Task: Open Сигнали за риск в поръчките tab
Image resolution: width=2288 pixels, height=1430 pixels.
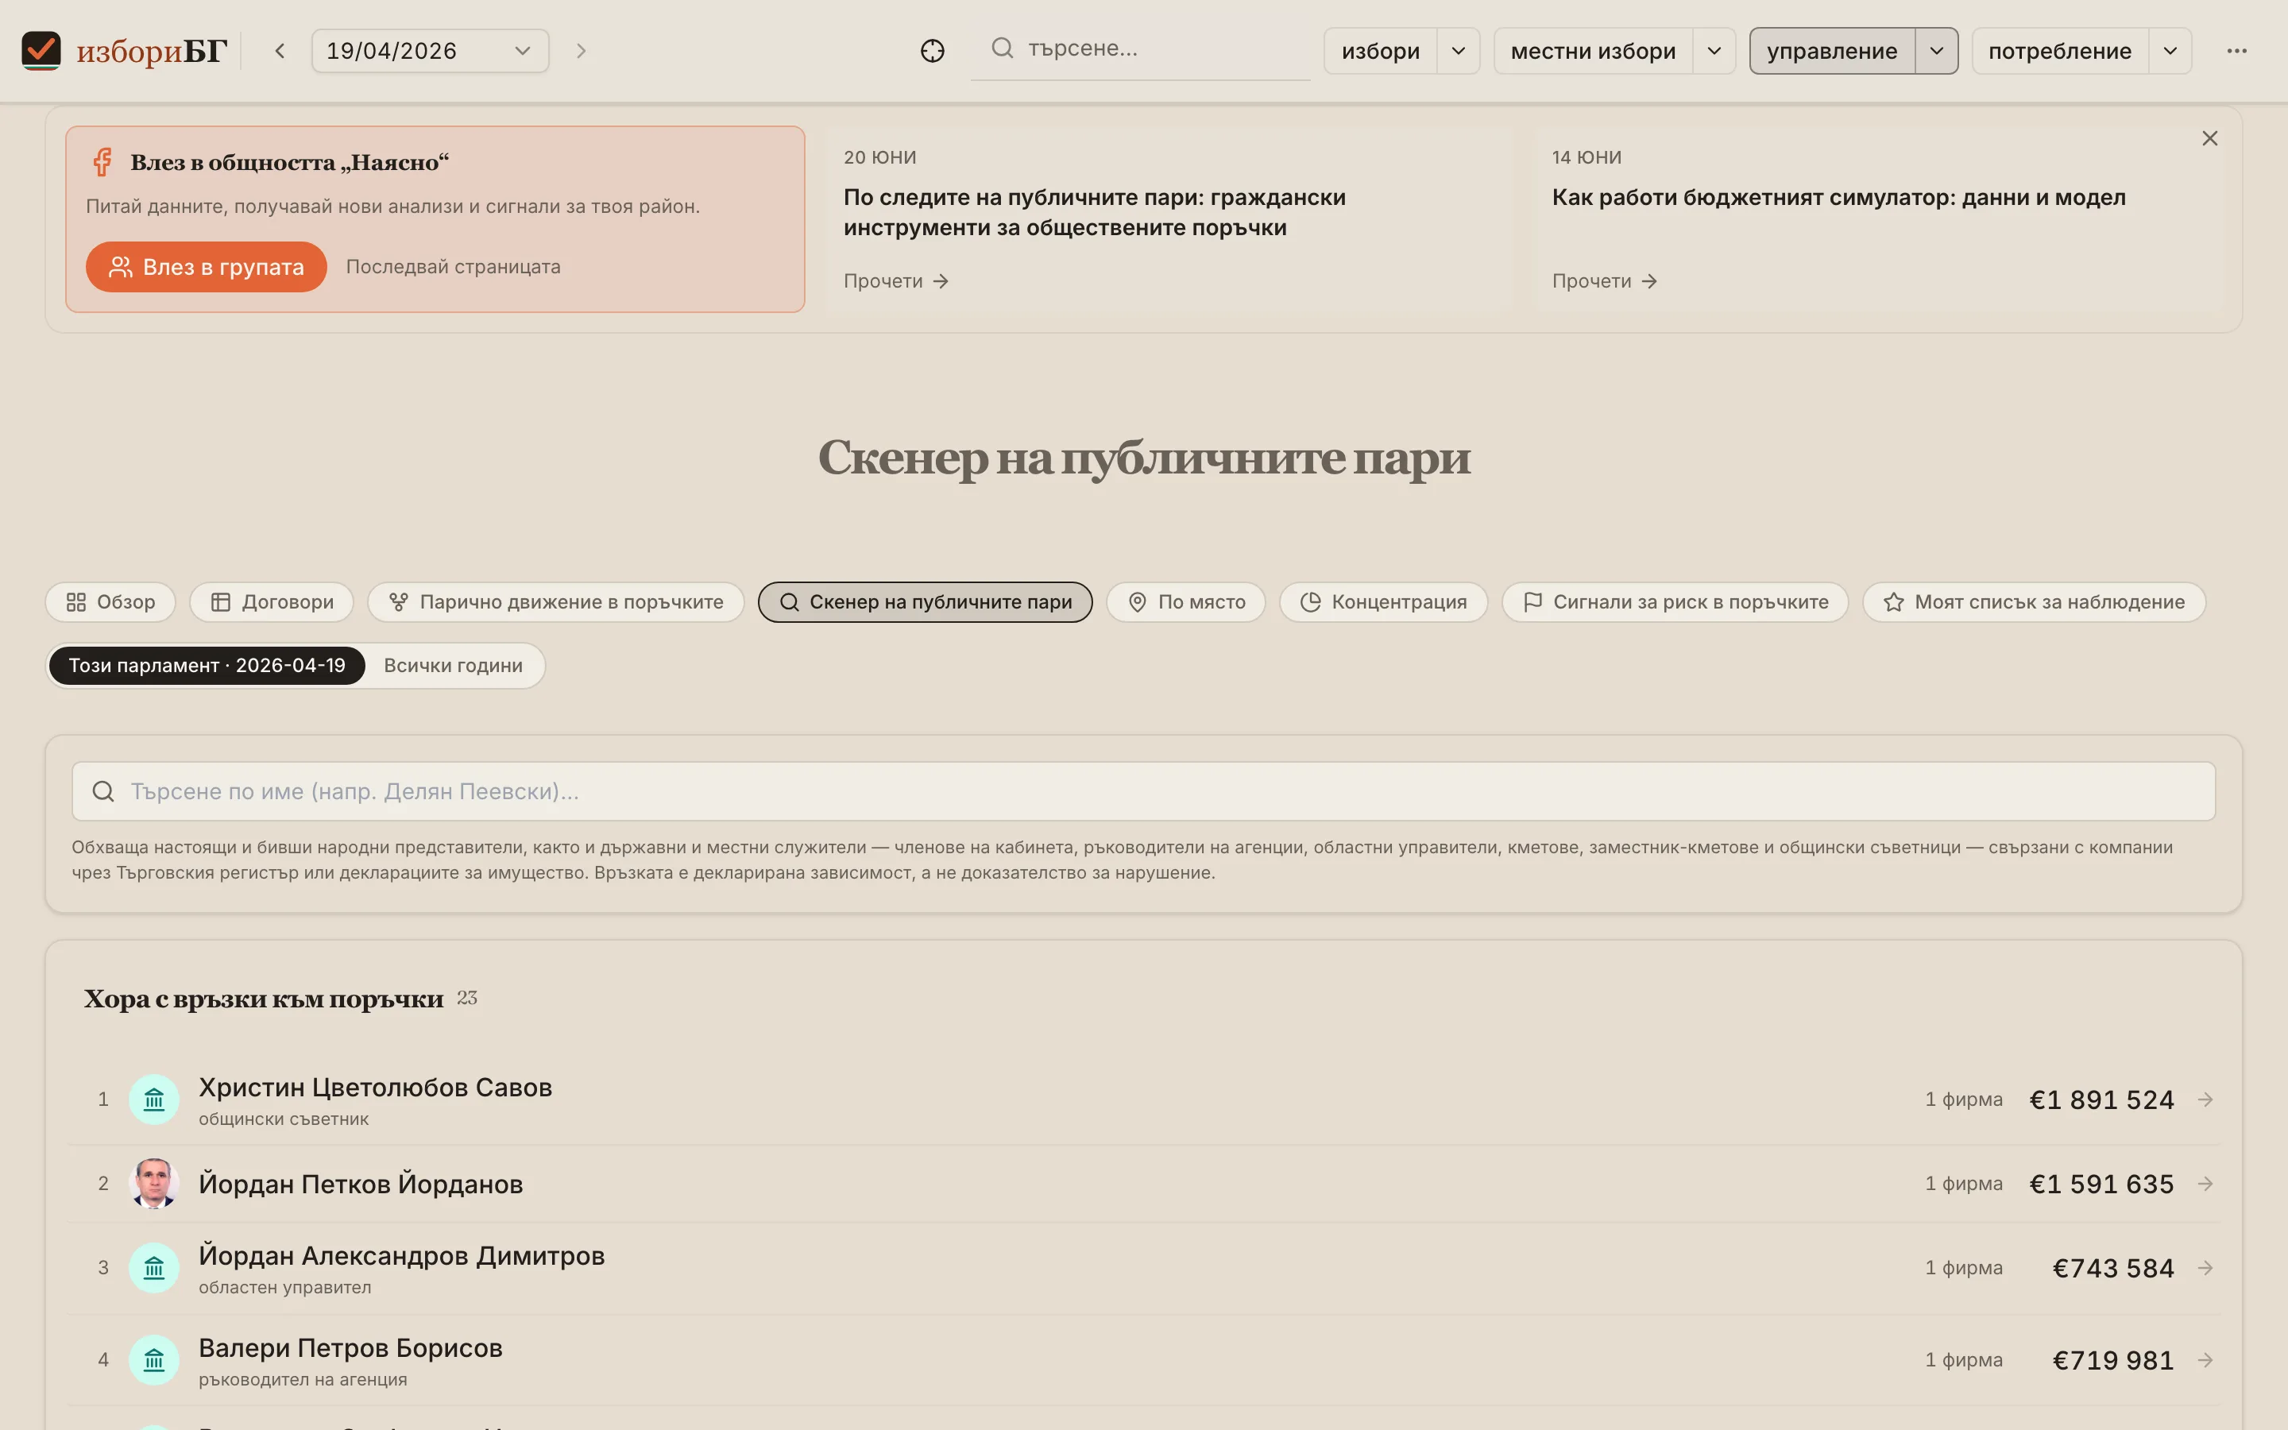Action: pyautogui.click(x=1675, y=602)
